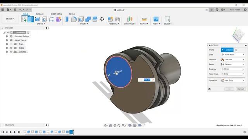This screenshot has width=248, height=139.
Task: Select the Measure inspect icon
Action: (x=144, y=19)
